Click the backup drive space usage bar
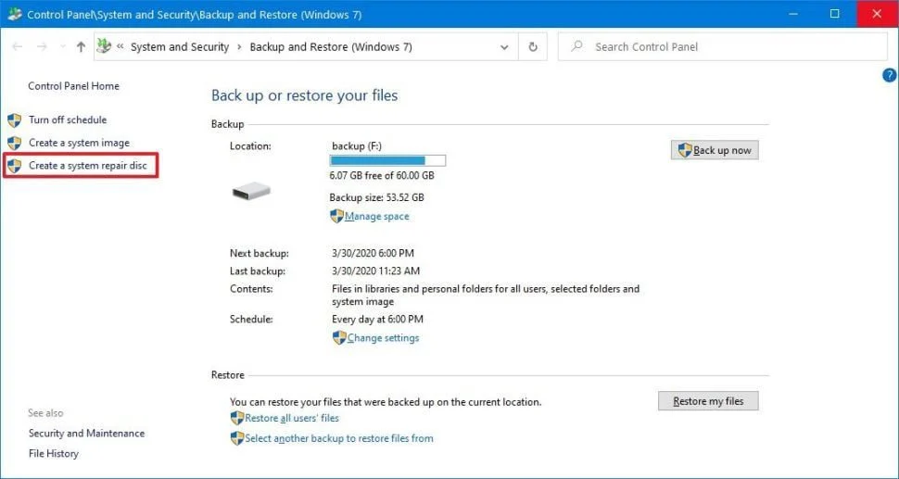 387,160
